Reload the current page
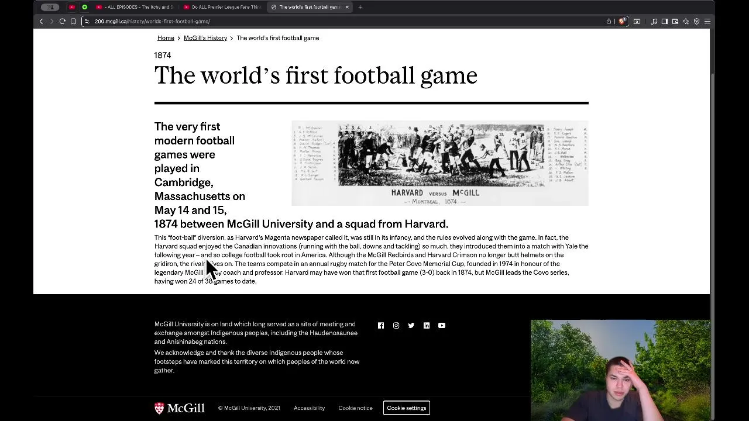This screenshot has width=749, height=421. coord(62,21)
